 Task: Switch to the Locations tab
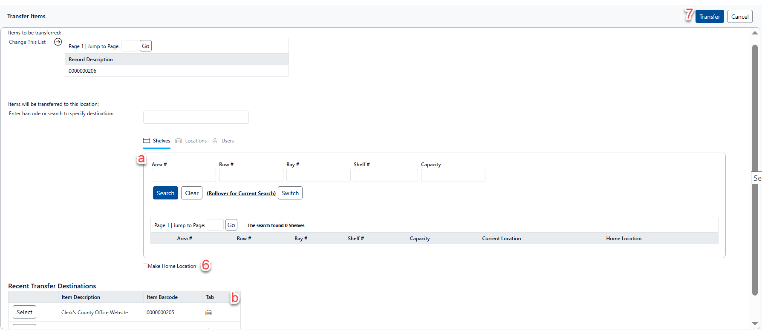(196, 141)
